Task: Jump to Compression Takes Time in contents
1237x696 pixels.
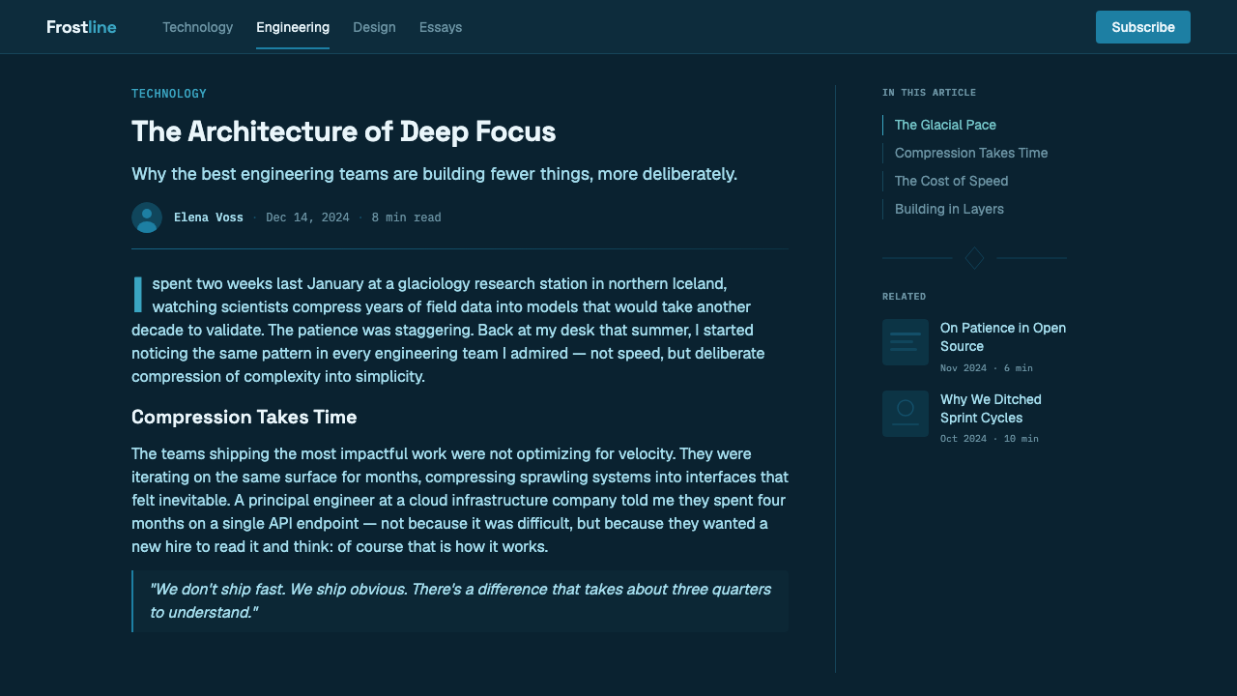Action: [x=971, y=153]
